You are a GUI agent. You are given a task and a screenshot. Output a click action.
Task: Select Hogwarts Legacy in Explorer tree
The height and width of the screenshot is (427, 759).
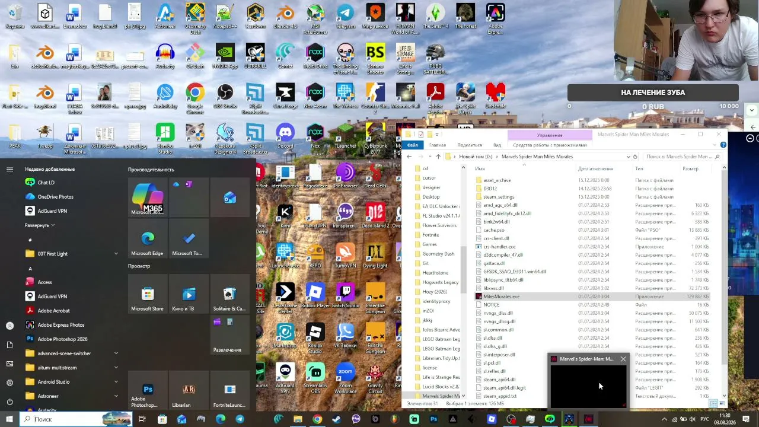(x=440, y=282)
